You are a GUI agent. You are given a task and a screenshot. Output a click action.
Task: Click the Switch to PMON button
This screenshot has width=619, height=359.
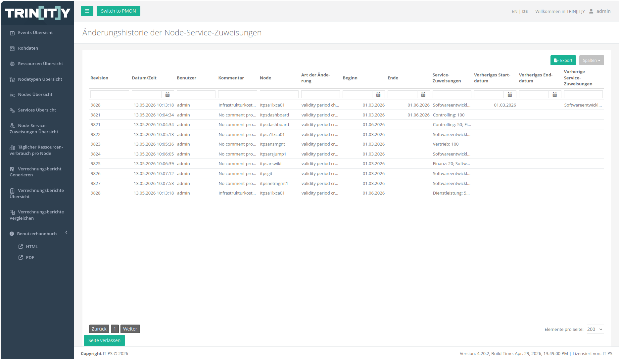119,11
